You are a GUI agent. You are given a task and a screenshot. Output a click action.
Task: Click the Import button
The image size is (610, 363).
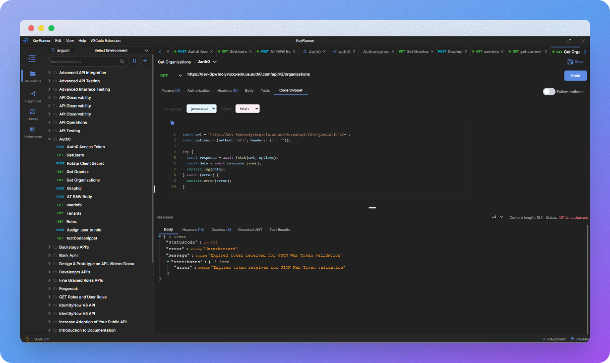coord(60,50)
